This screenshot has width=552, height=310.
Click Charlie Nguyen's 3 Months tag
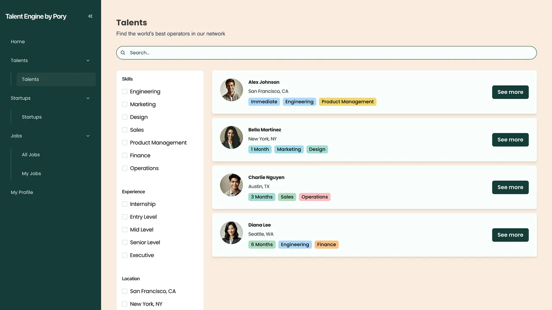(262, 197)
